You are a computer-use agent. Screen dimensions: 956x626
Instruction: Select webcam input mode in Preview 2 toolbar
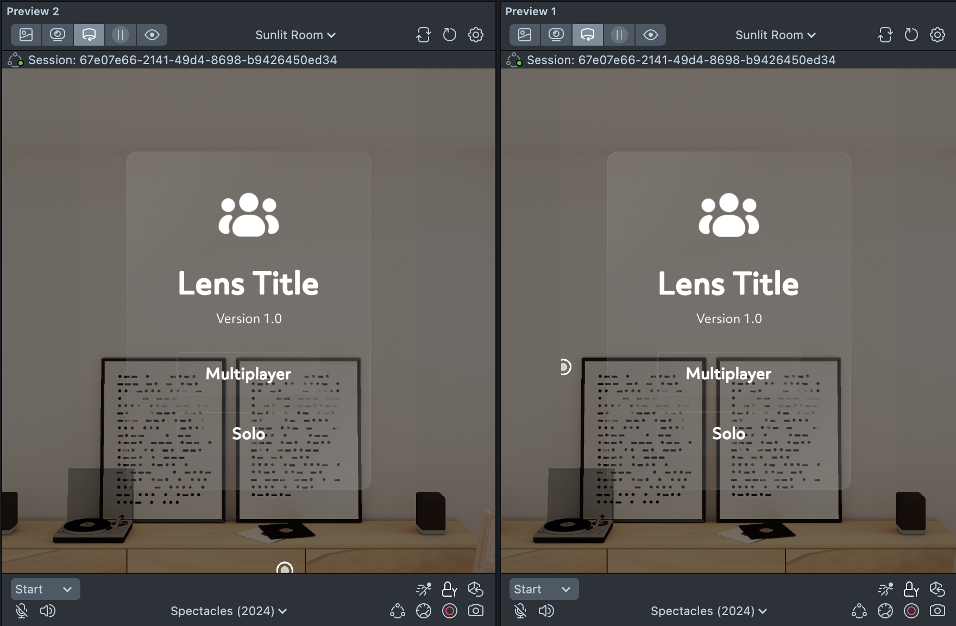point(58,35)
